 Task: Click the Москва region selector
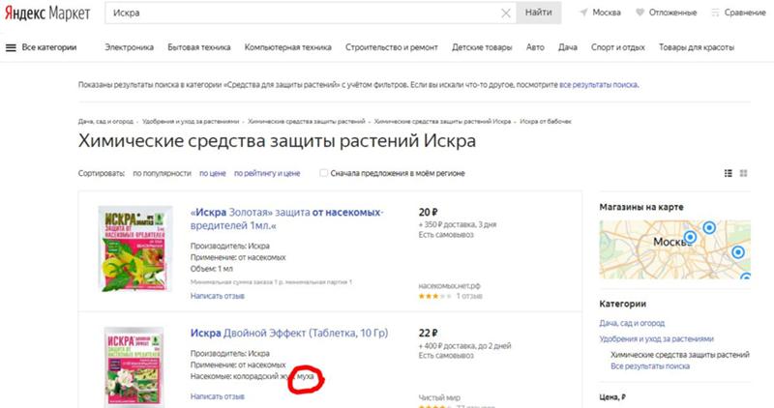607,13
